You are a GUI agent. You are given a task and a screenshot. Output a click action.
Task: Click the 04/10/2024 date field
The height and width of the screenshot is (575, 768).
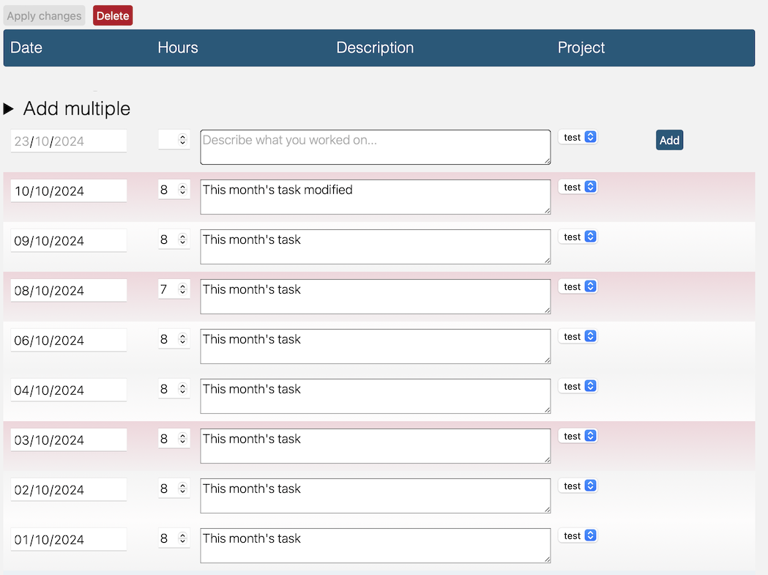coord(69,390)
